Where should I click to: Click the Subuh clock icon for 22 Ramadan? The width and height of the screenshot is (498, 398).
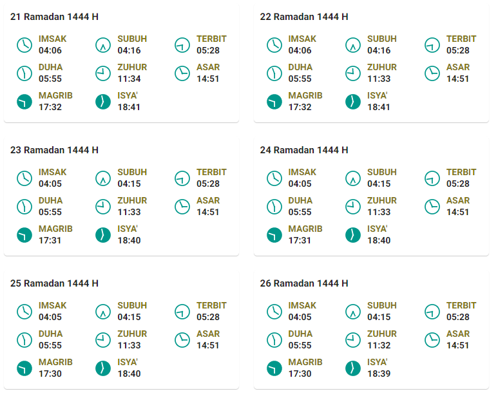tap(353, 44)
